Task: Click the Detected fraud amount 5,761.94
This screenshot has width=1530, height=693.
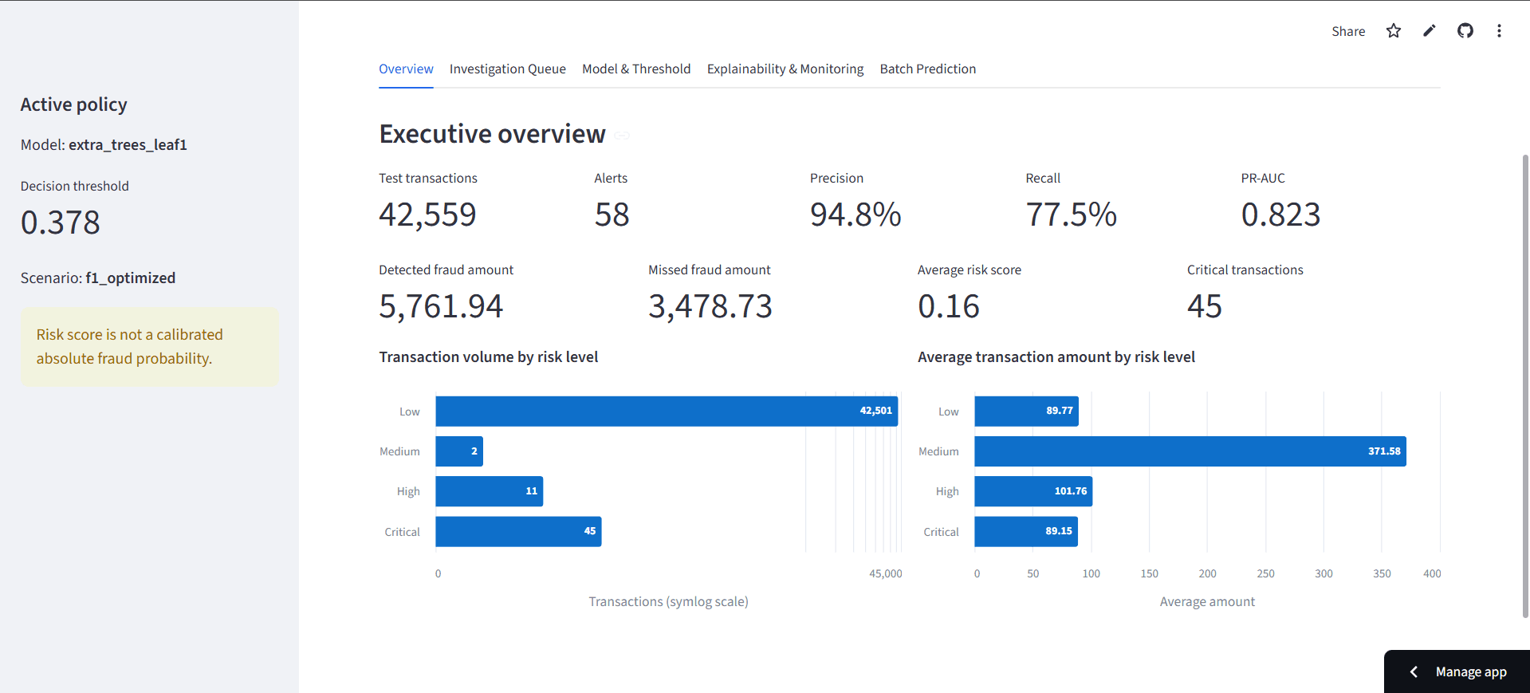Action: click(x=441, y=306)
